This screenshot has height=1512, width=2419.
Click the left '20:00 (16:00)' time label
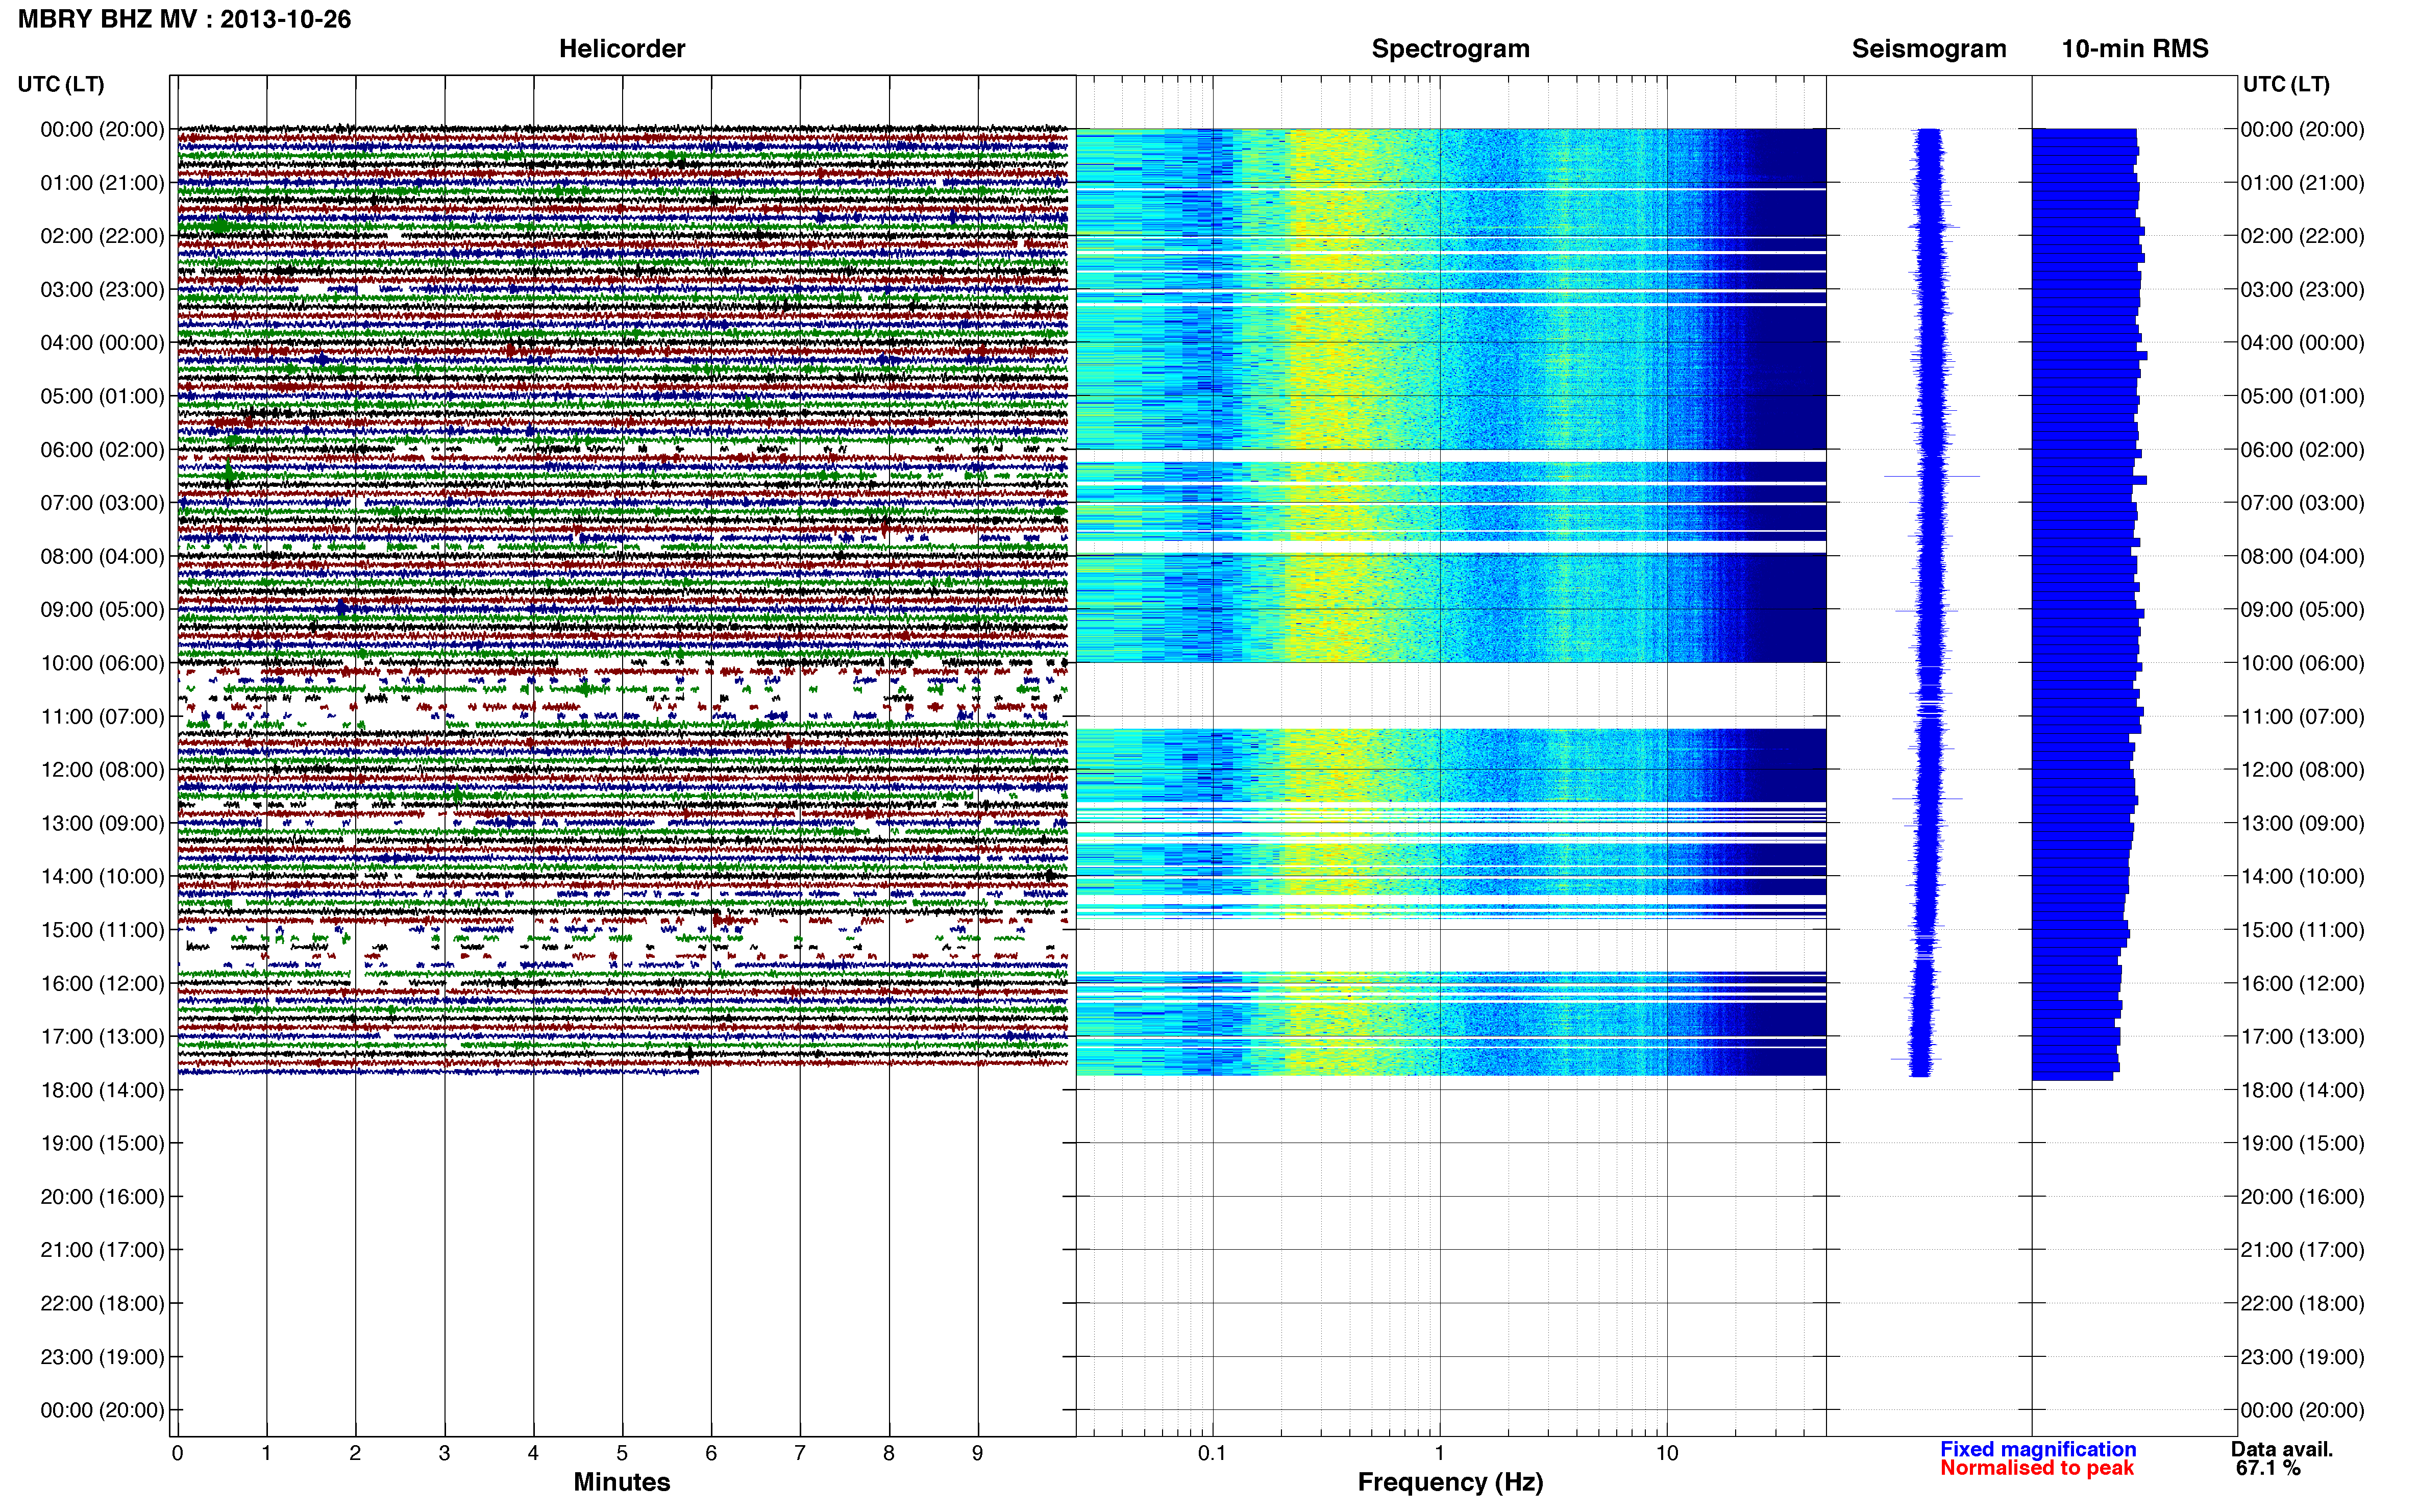pyautogui.click(x=102, y=1197)
